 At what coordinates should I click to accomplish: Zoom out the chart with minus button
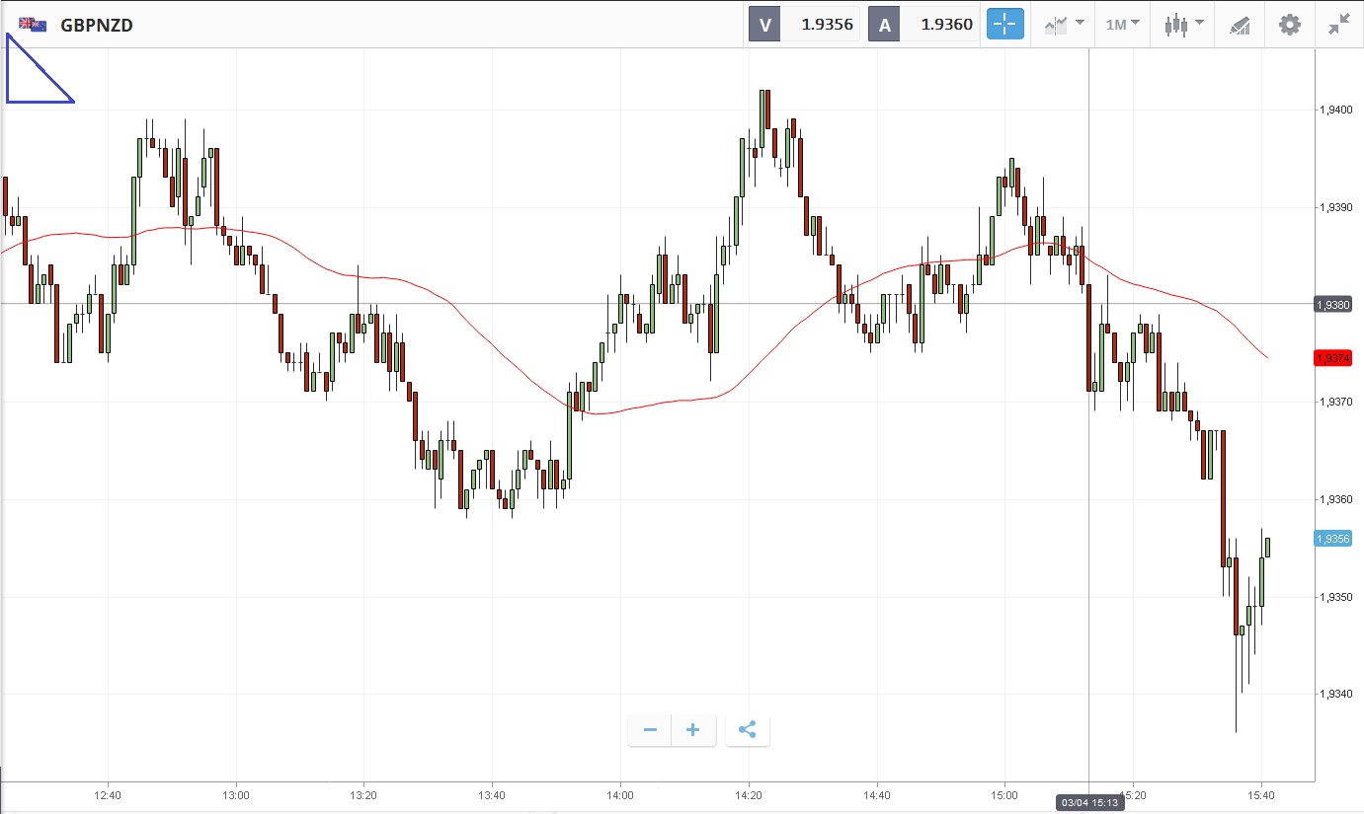tap(650, 730)
